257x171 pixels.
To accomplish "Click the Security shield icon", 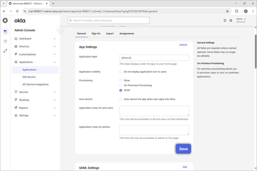I will pos(16,92).
